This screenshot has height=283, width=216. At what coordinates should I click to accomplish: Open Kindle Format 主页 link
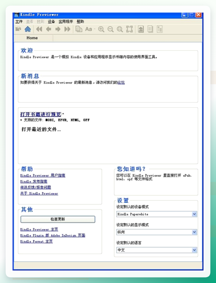(36, 241)
